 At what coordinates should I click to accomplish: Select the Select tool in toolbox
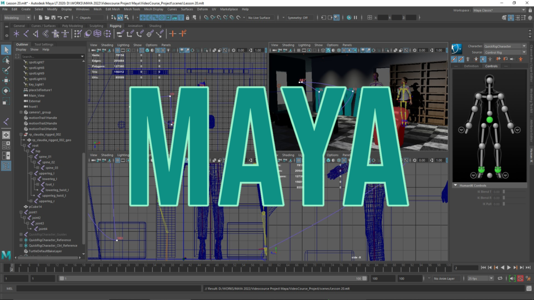click(x=6, y=50)
